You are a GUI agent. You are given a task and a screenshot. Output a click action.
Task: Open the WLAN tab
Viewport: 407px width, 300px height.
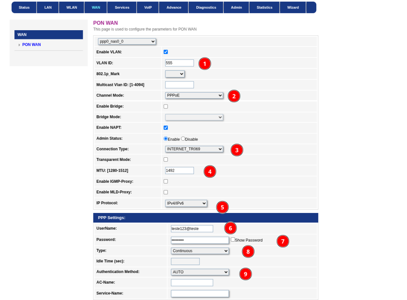pos(72,8)
